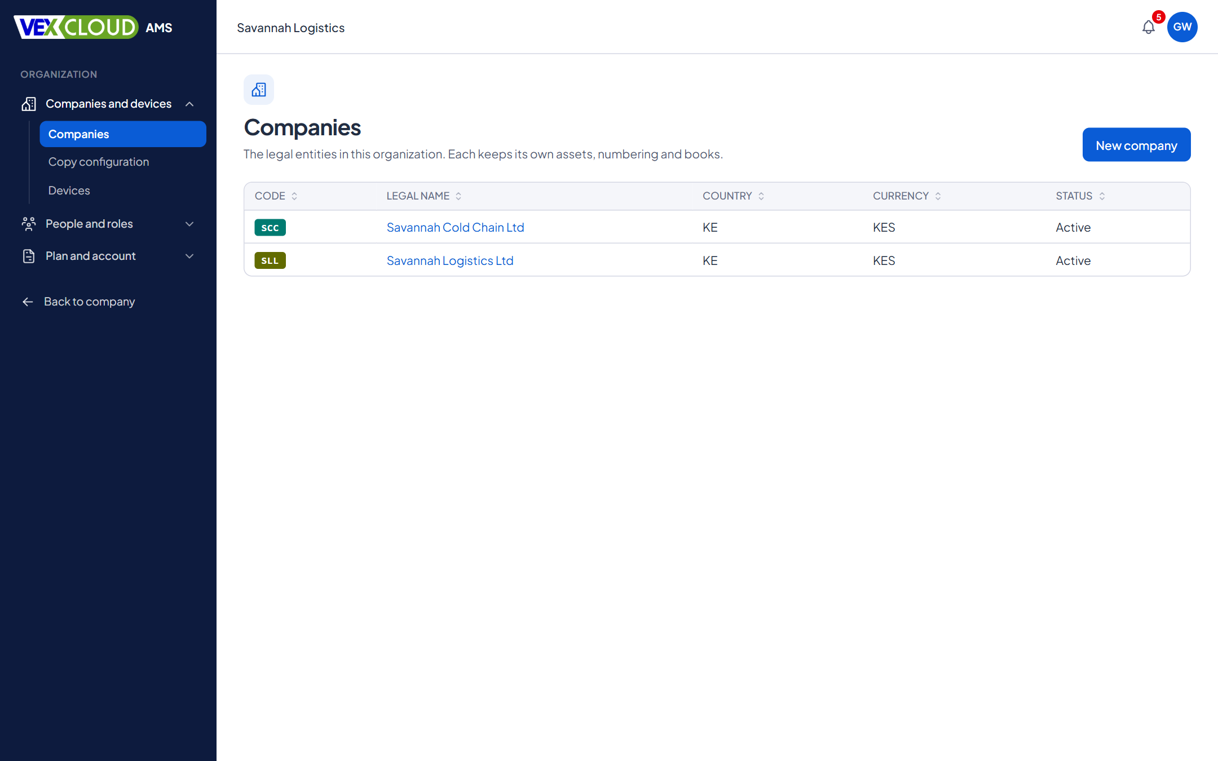Click KE country in the Savannah Logistics Ltd row
Image resolution: width=1218 pixels, height=761 pixels.
pos(710,260)
